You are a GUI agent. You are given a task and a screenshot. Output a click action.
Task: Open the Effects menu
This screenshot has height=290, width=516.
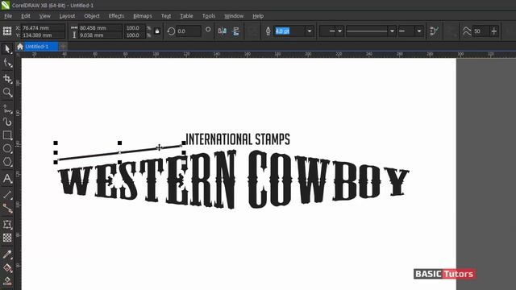(x=116, y=16)
